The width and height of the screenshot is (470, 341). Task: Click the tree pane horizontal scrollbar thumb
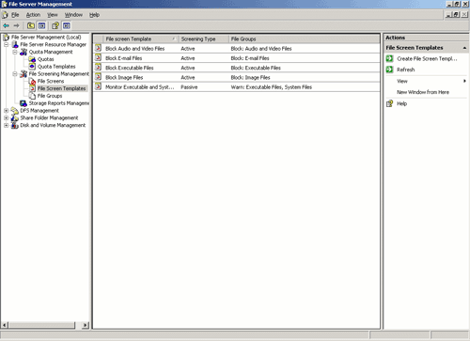[x=42, y=325]
